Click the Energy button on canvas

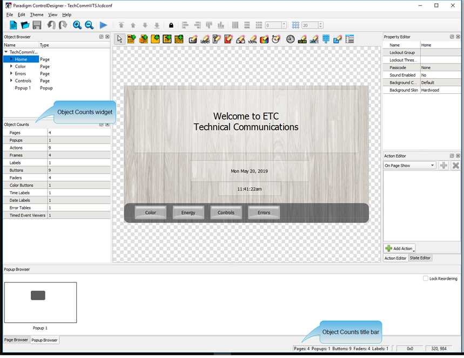[x=188, y=212]
